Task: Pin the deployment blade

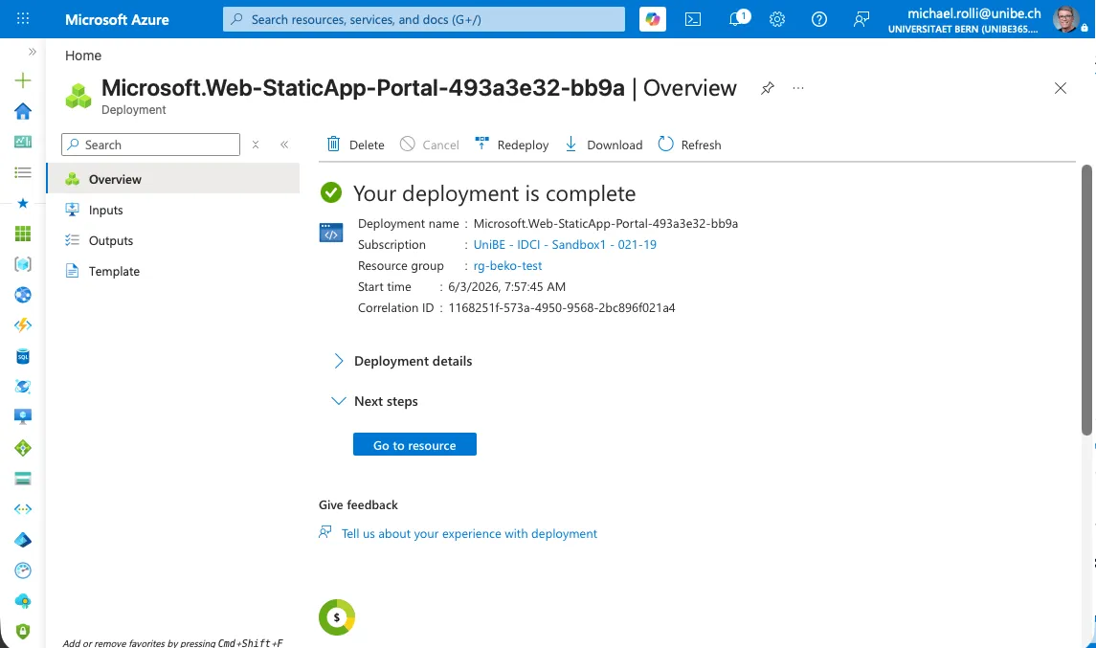Action: 768,88
